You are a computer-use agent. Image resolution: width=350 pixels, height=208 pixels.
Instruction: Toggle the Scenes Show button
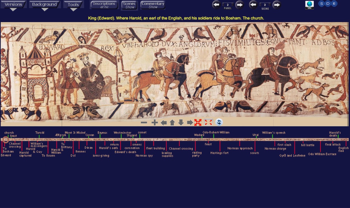tap(129, 5)
